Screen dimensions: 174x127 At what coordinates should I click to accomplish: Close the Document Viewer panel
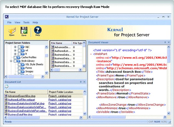click(169, 42)
